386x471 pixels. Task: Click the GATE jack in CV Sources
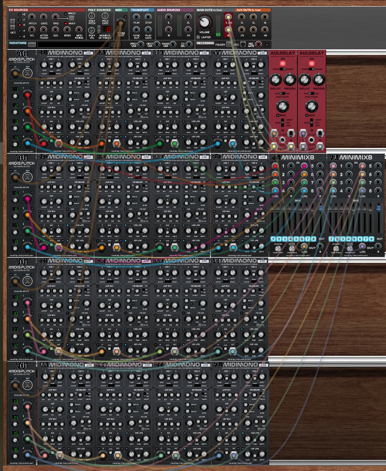[44, 17]
